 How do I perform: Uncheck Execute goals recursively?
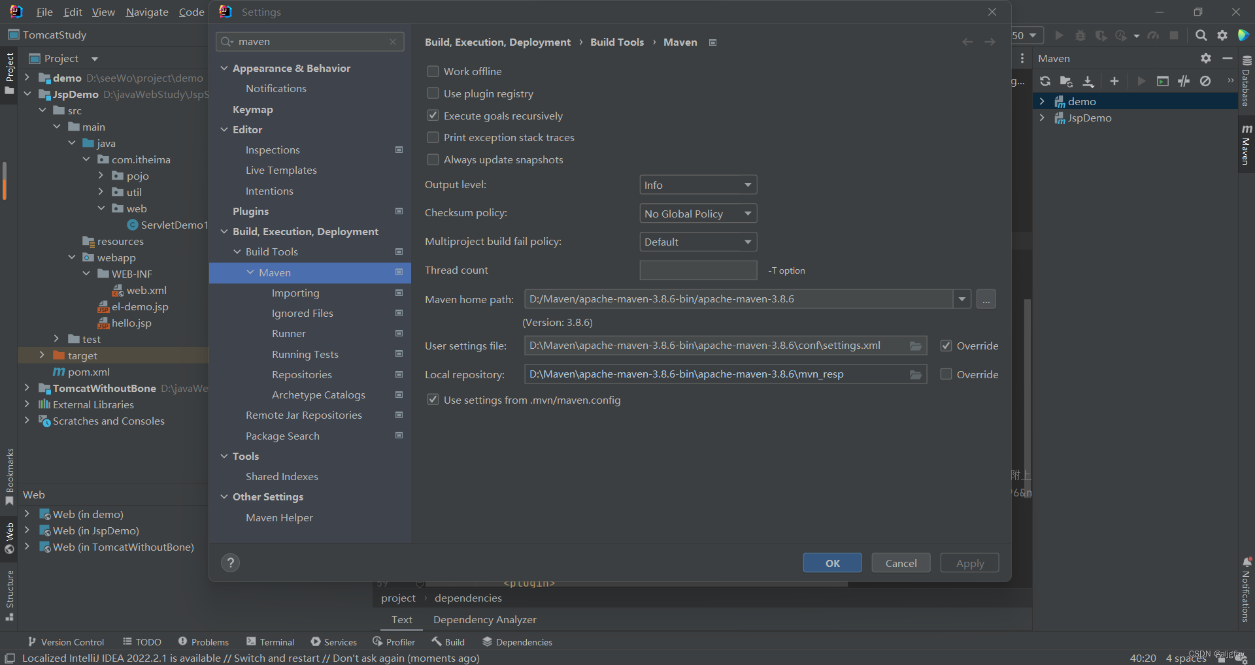(x=433, y=116)
